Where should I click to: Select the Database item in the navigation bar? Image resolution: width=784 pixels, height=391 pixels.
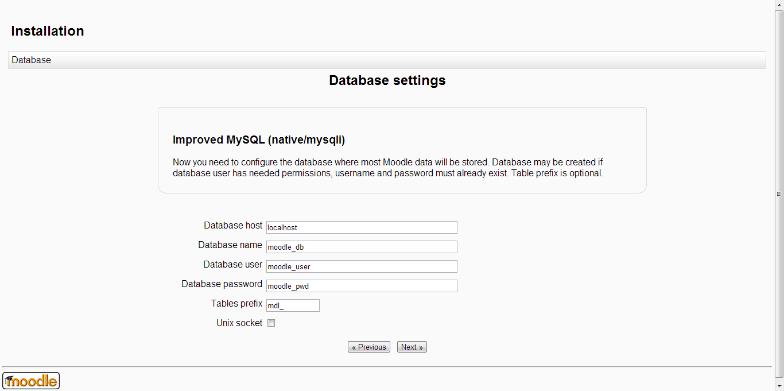(32, 60)
